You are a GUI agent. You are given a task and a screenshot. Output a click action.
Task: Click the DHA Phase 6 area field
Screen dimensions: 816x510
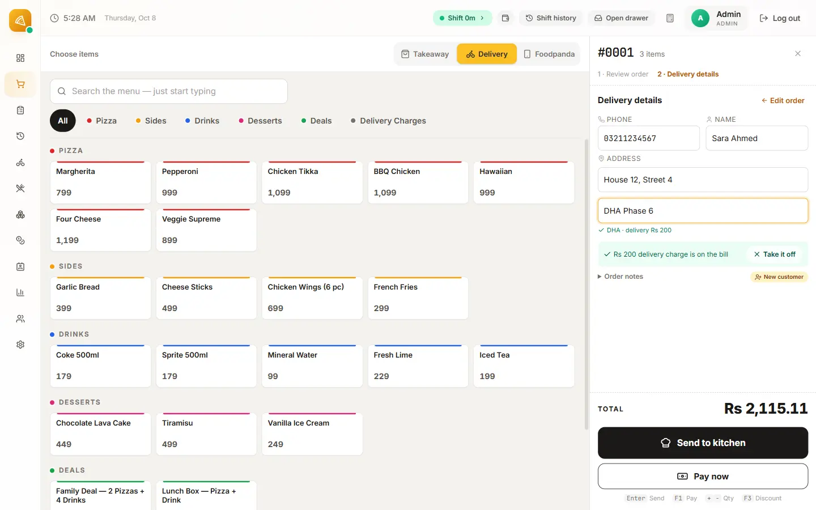[703, 211]
